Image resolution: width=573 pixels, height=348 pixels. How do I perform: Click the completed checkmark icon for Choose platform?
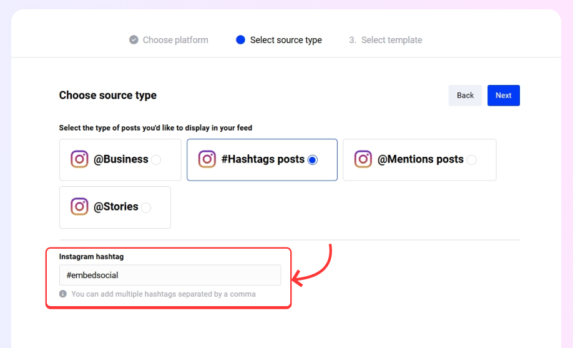[x=134, y=39]
